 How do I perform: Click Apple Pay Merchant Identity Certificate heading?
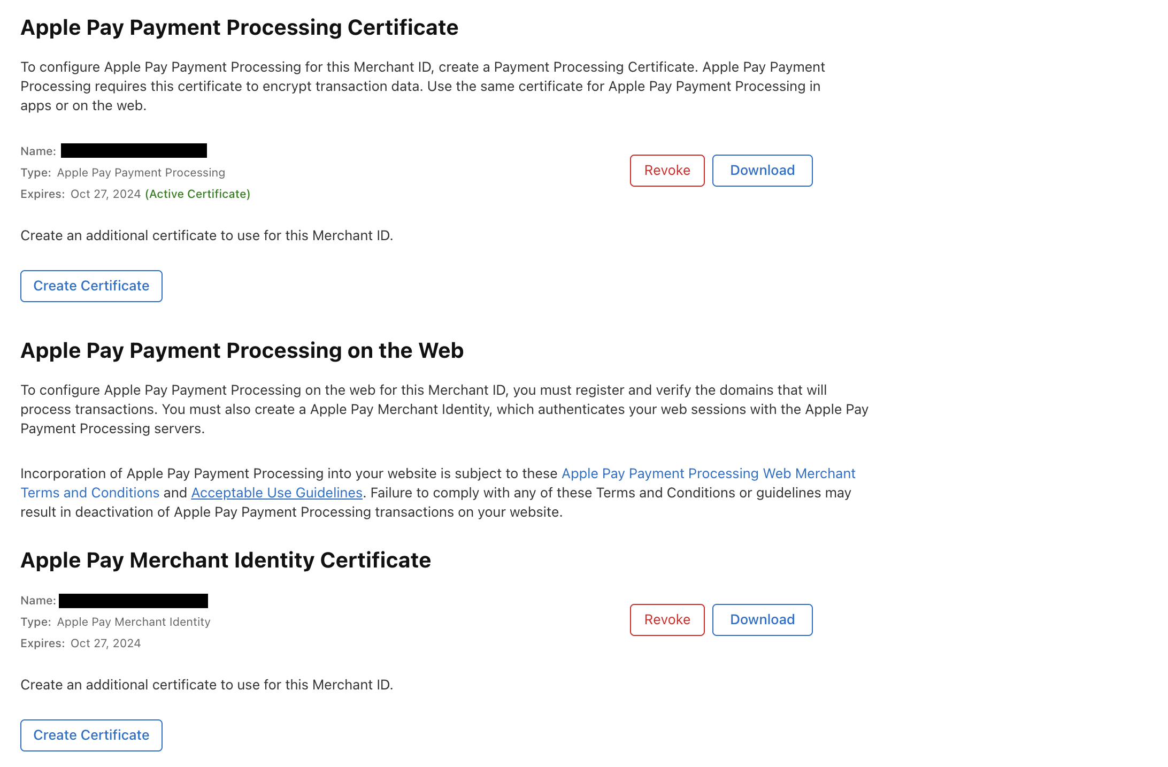tap(225, 561)
